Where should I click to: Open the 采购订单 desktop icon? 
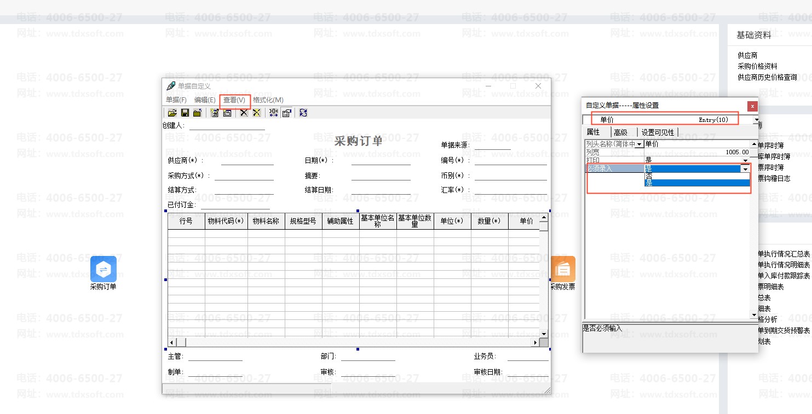tap(103, 269)
